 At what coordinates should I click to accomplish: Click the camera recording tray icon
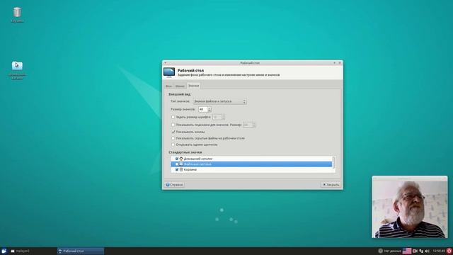415,251
